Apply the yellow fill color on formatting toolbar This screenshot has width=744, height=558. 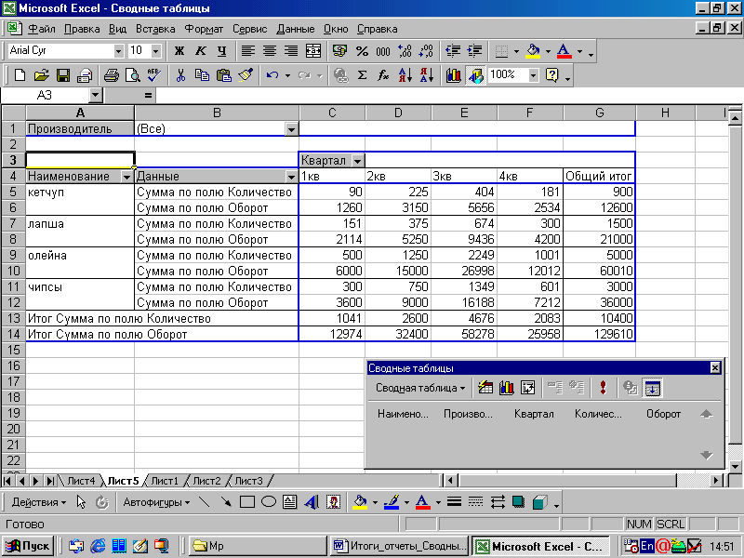pyautogui.click(x=533, y=50)
